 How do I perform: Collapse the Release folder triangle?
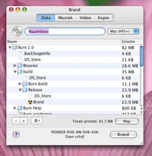coord(20,90)
